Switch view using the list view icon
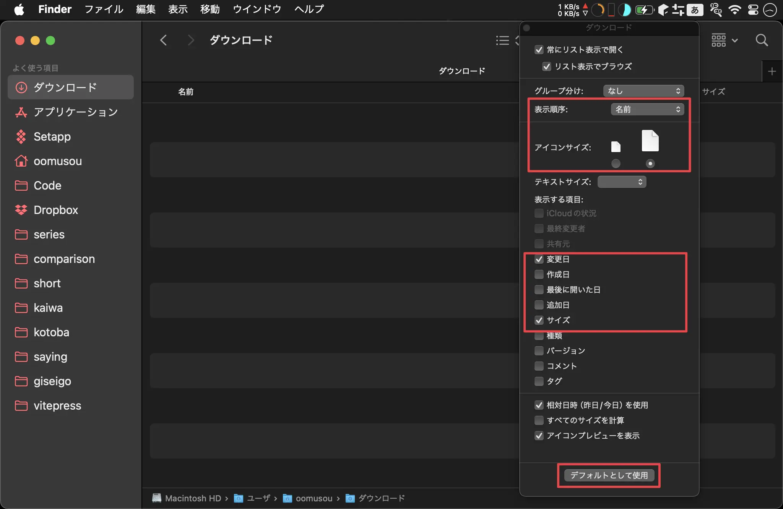783x509 pixels. (502, 40)
